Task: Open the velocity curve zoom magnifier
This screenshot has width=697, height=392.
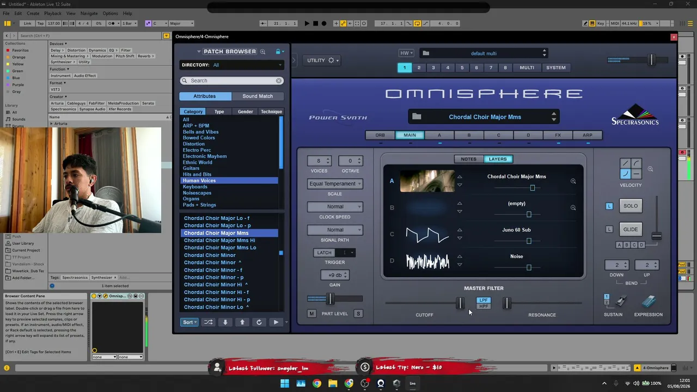Action: coord(650,169)
